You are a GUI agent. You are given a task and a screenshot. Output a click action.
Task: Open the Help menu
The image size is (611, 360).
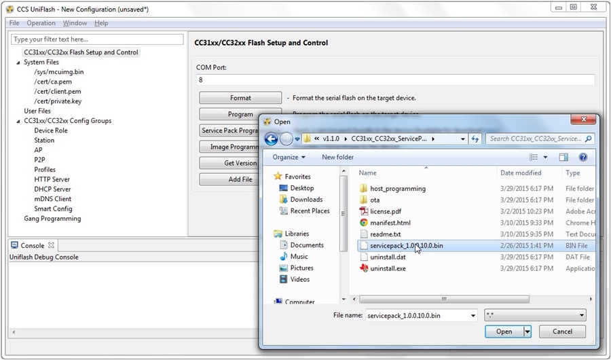[101, 23]
